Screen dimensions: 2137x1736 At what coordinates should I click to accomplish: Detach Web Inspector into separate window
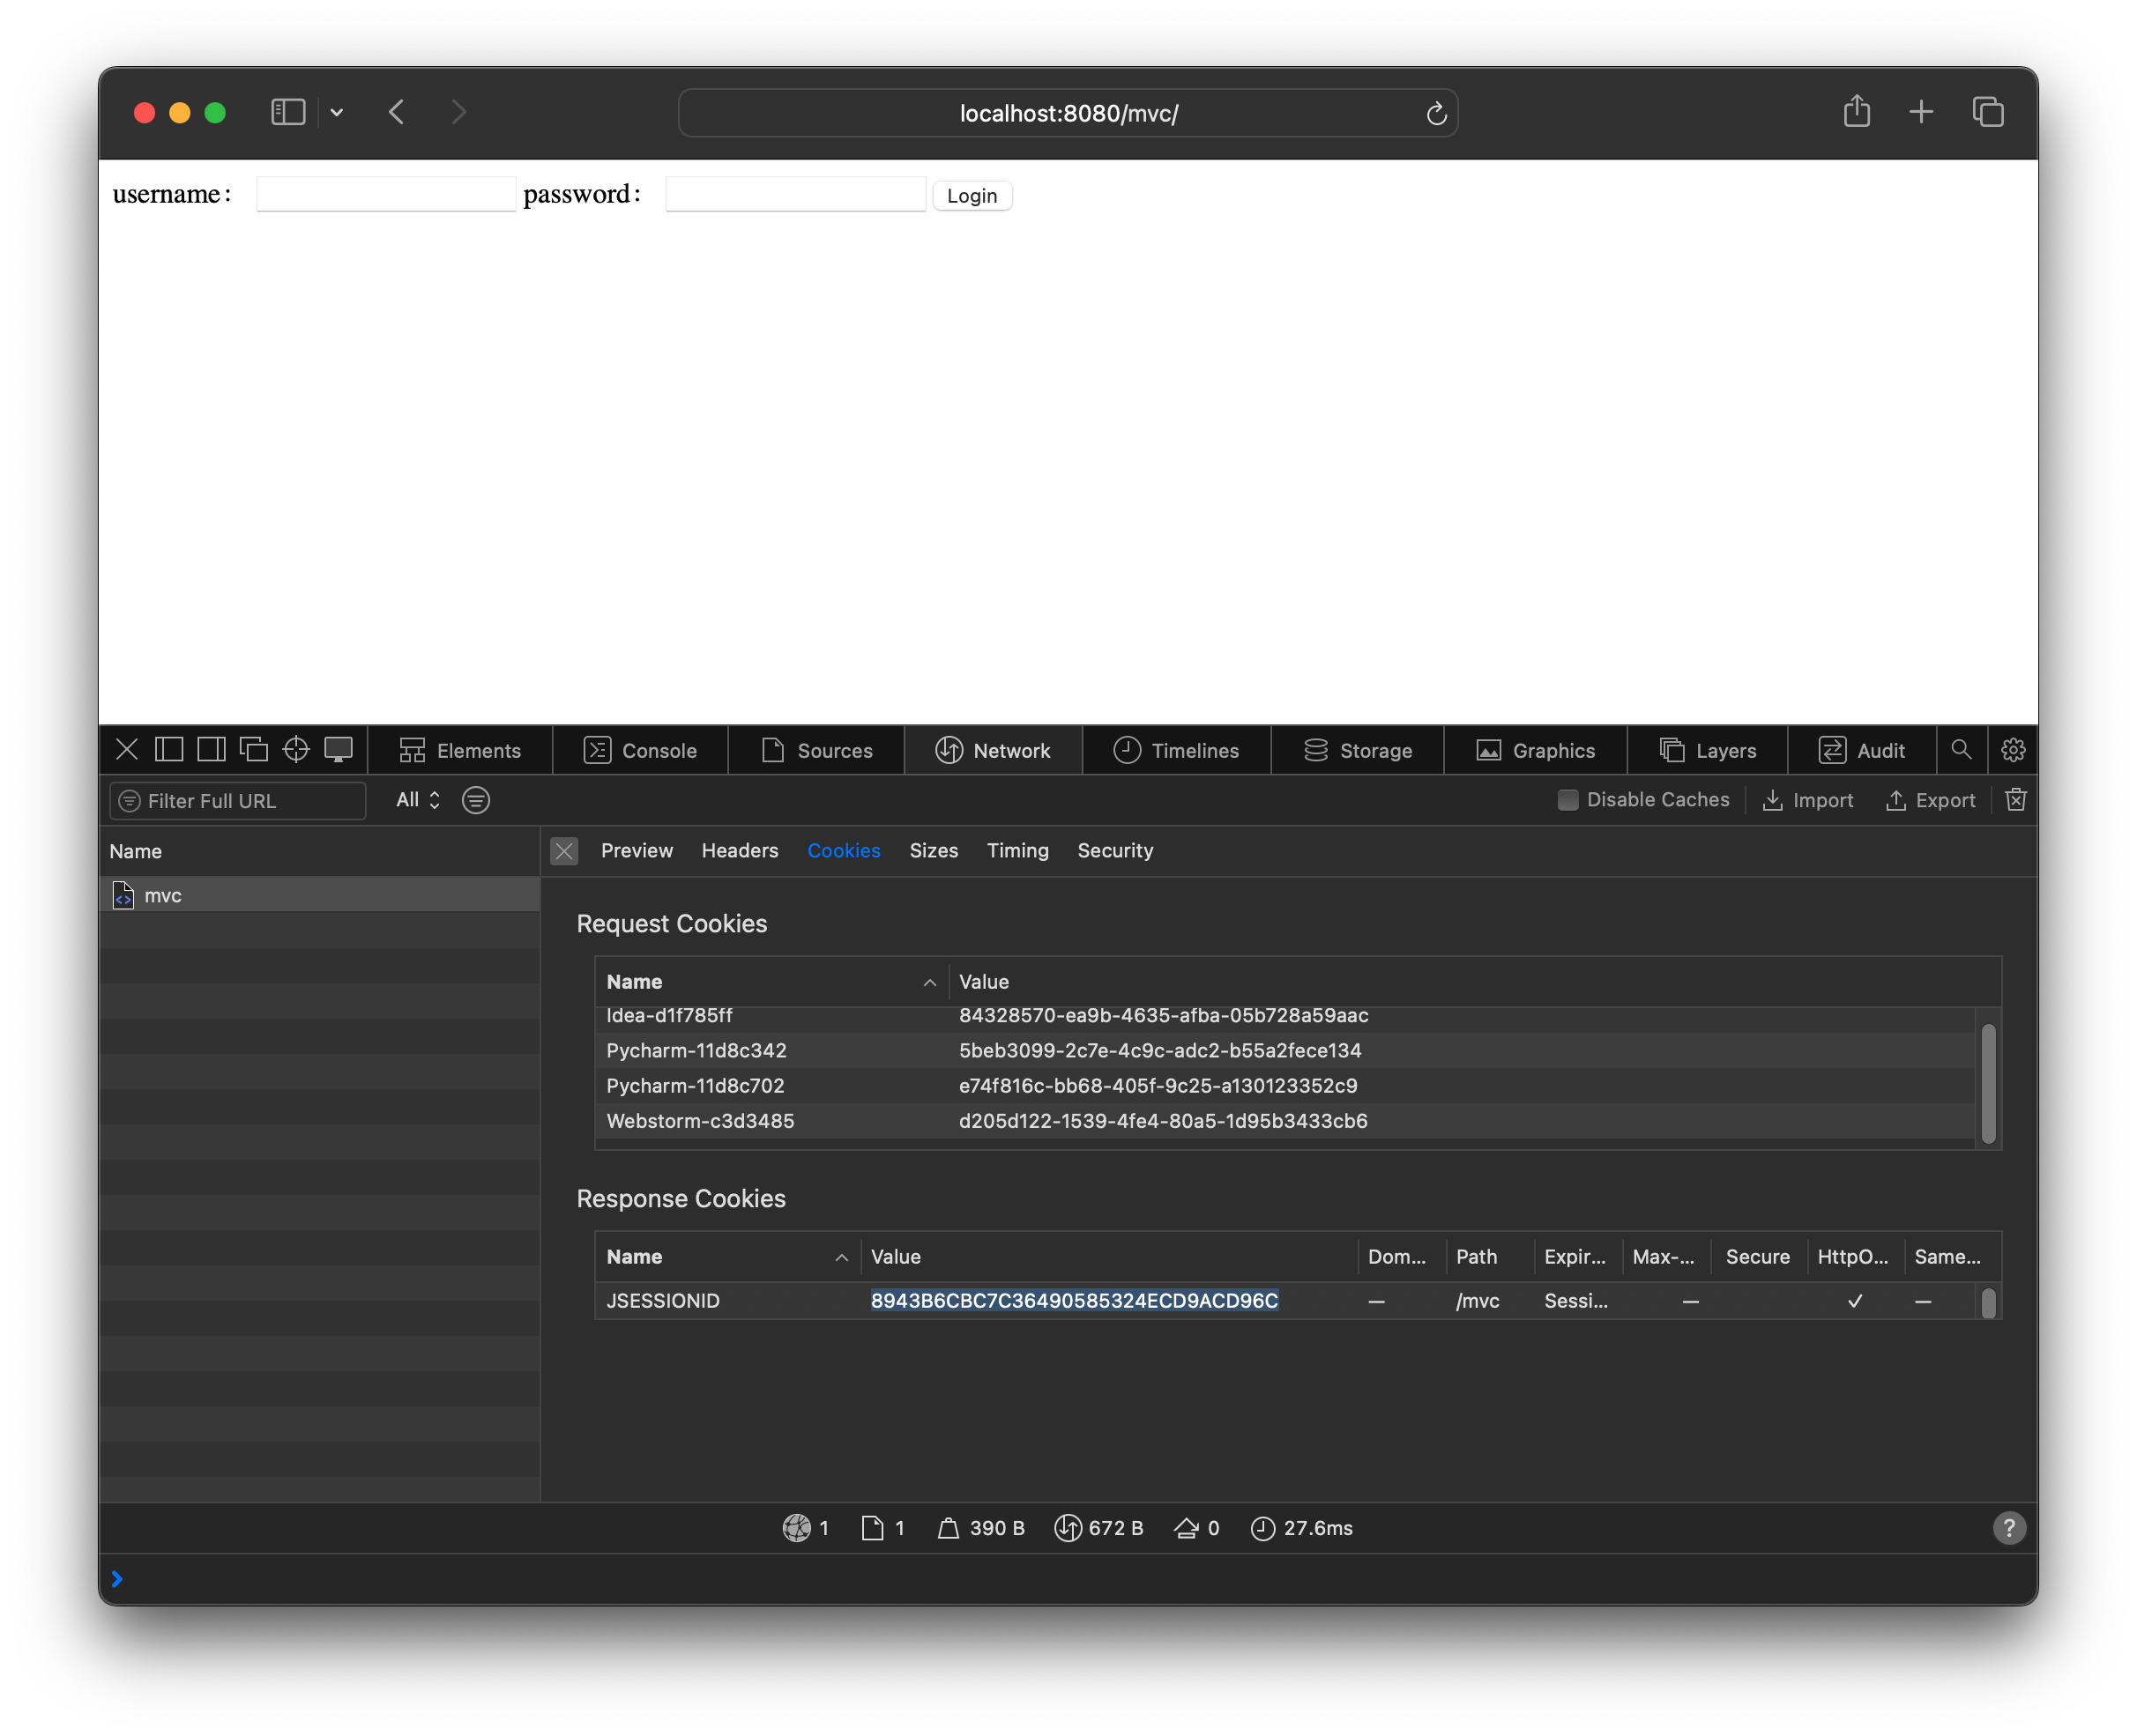[255, 749]
